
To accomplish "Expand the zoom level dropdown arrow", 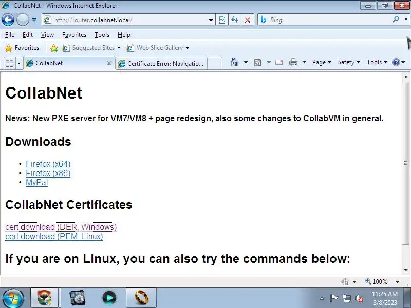I will point(397,282).
